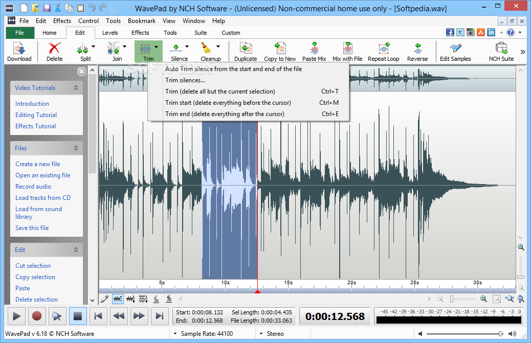Click the Save floppy icon in title bar
Viewport: 531px width, 343px height.
[x=47, y=8]
